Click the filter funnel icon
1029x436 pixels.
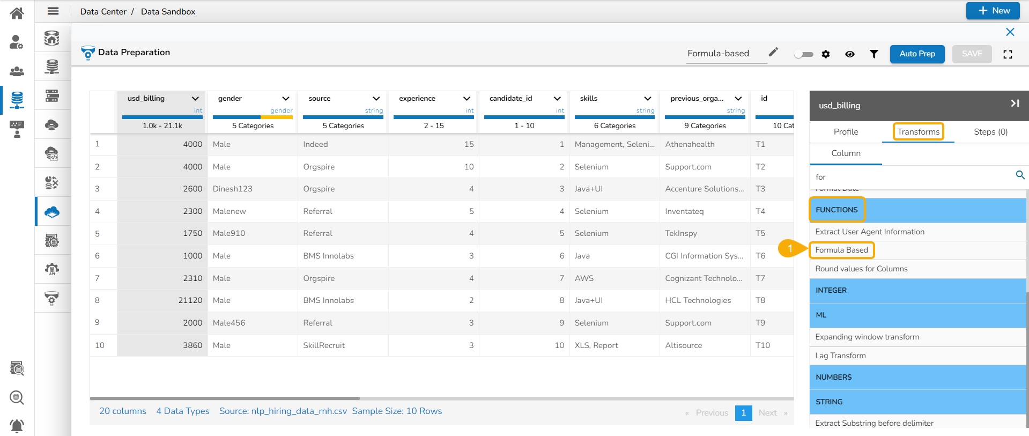[873, 54]
